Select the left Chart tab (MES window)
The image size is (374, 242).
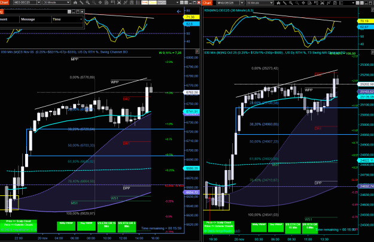4,2
